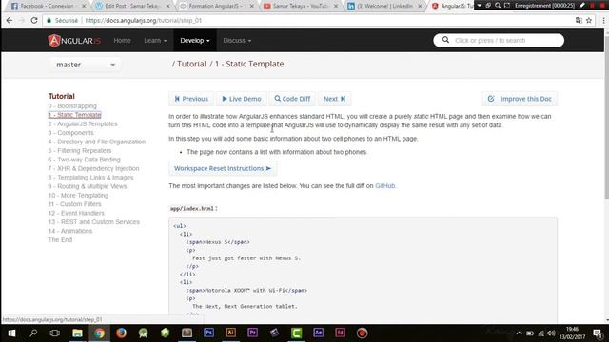Close the Edit Post tab
This screenshot has height=342, width=609.
point(167,6)
